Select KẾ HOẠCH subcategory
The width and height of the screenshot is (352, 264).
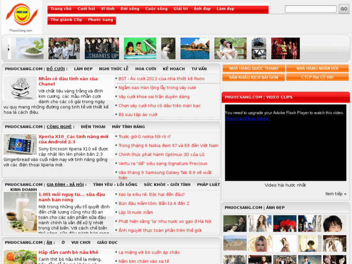(174, 69)
